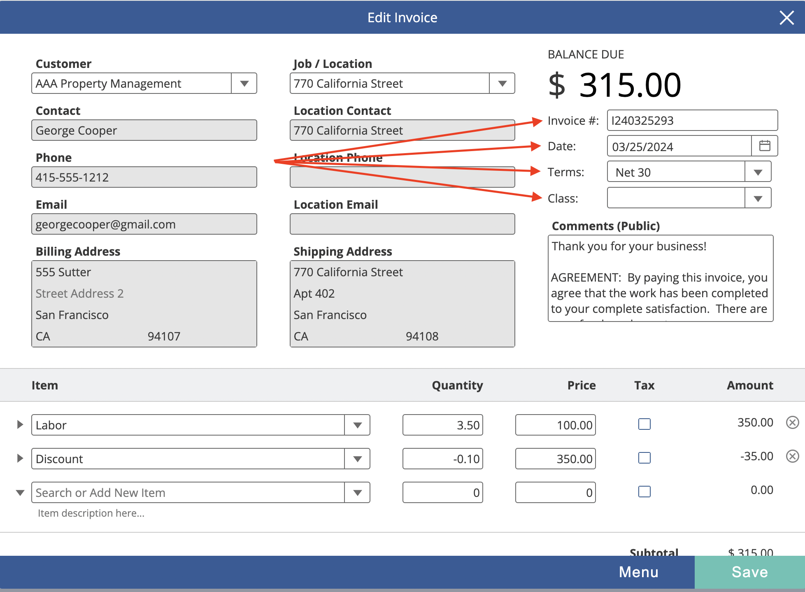Collapse the new item row

[19, 492]
